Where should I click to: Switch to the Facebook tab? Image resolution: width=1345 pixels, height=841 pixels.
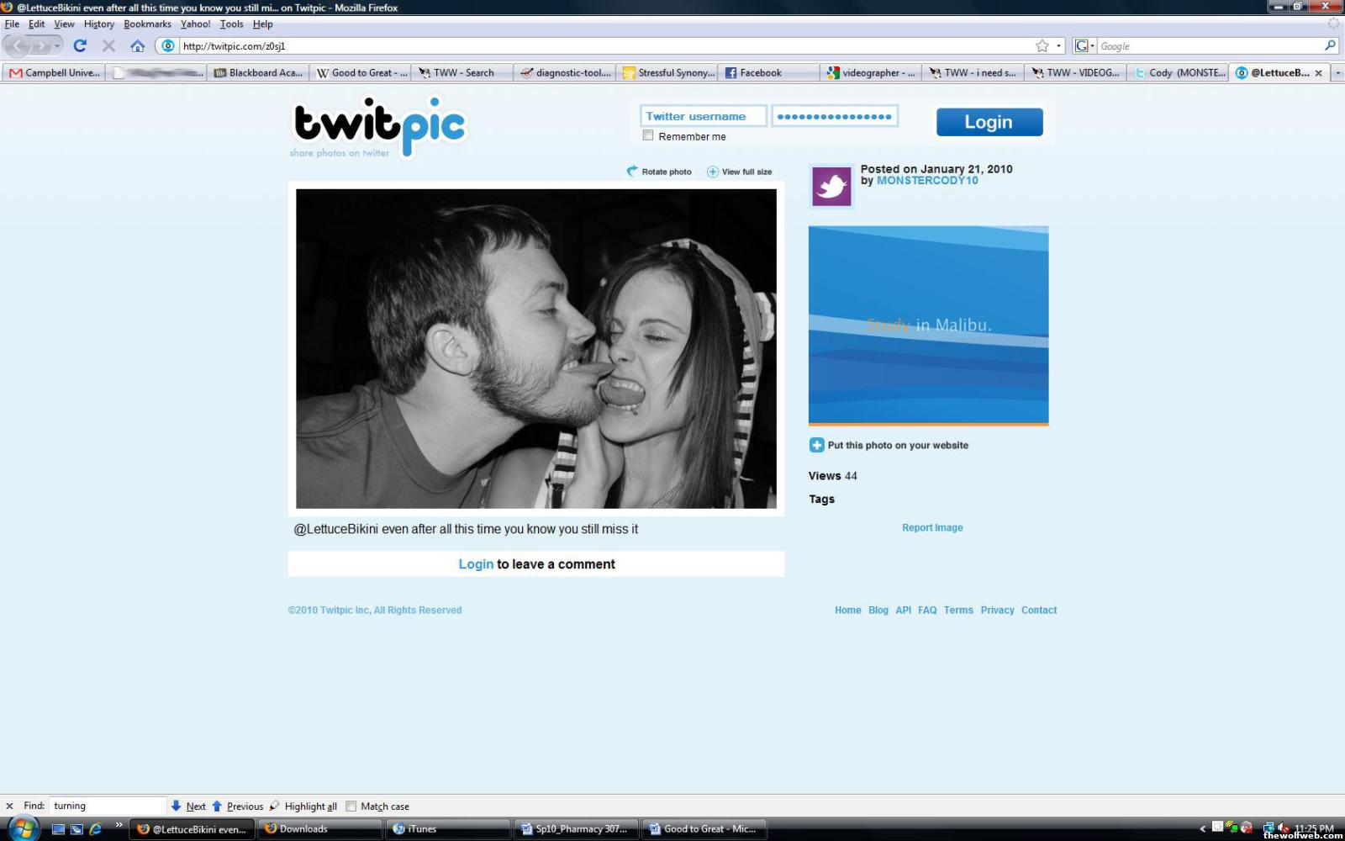[x=761, y=73]
